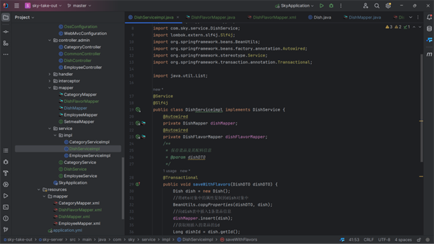Image resolution: width=434 pixels, height=244 pixels.
Task: Collapse the impl folder
Action: 55,135
